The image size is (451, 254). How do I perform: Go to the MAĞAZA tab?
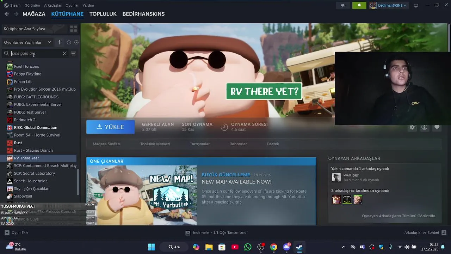point(34,14)
